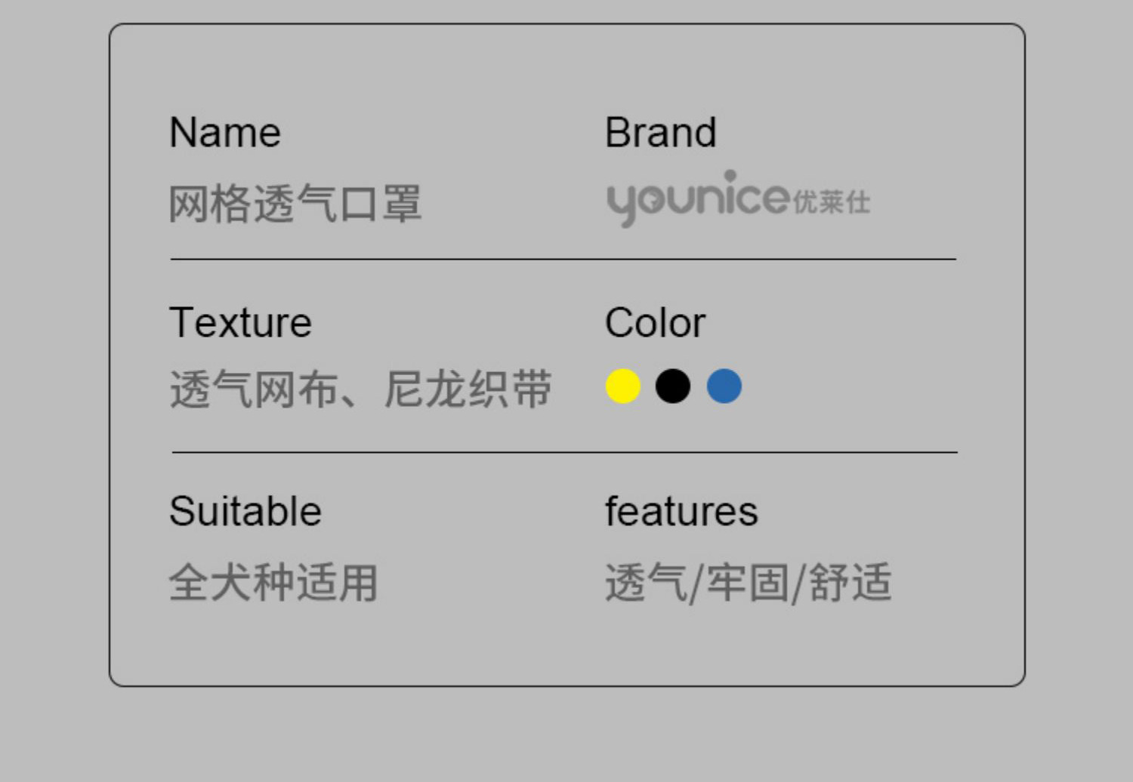Select the yellow color swatch

[x=623, y=386]
